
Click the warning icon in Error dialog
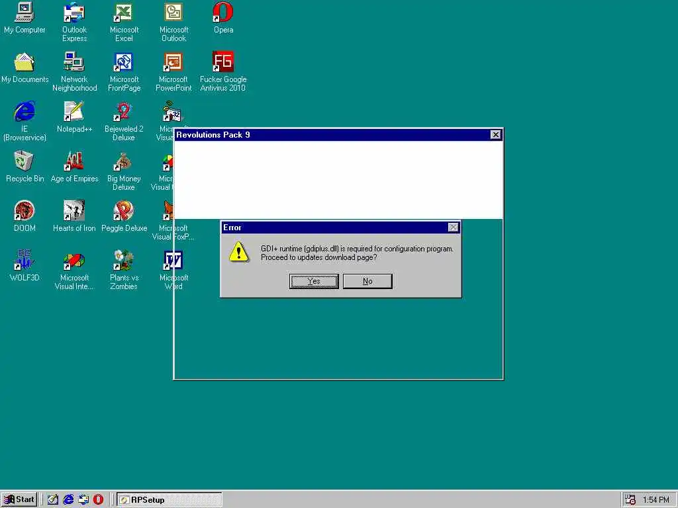(238, 252)
